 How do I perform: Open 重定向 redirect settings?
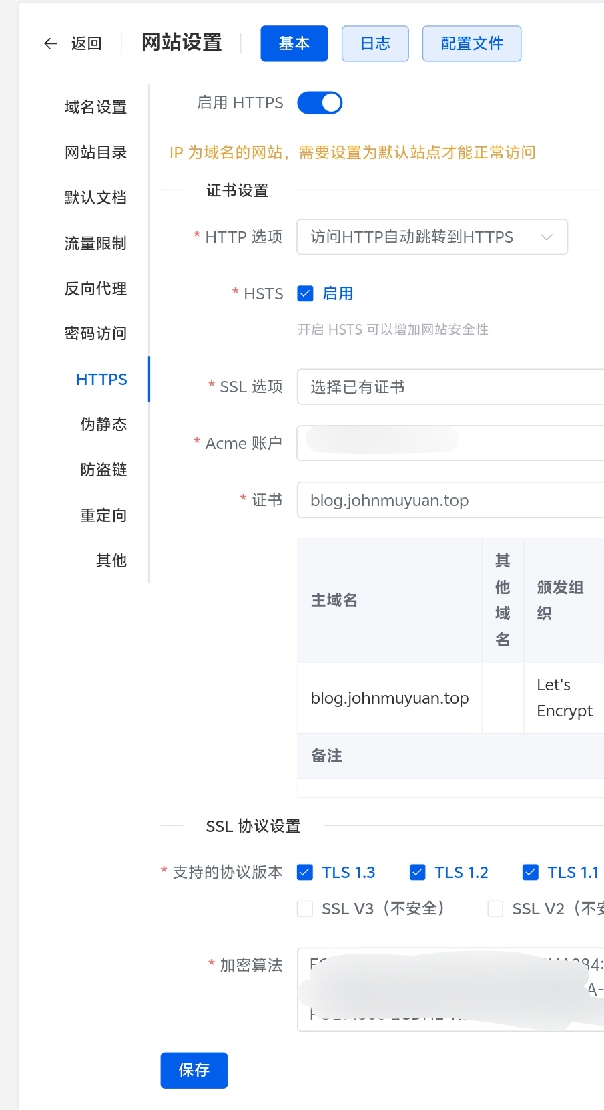[103, 515]
